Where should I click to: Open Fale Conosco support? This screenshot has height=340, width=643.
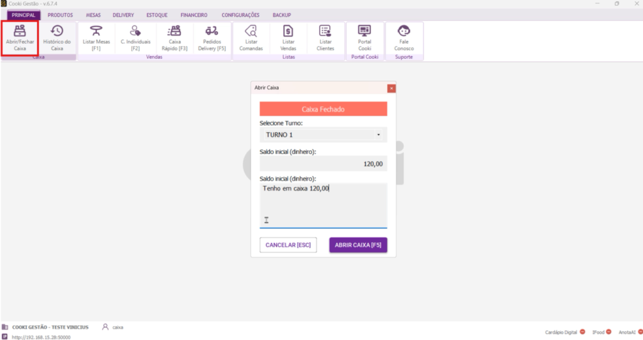404,38
